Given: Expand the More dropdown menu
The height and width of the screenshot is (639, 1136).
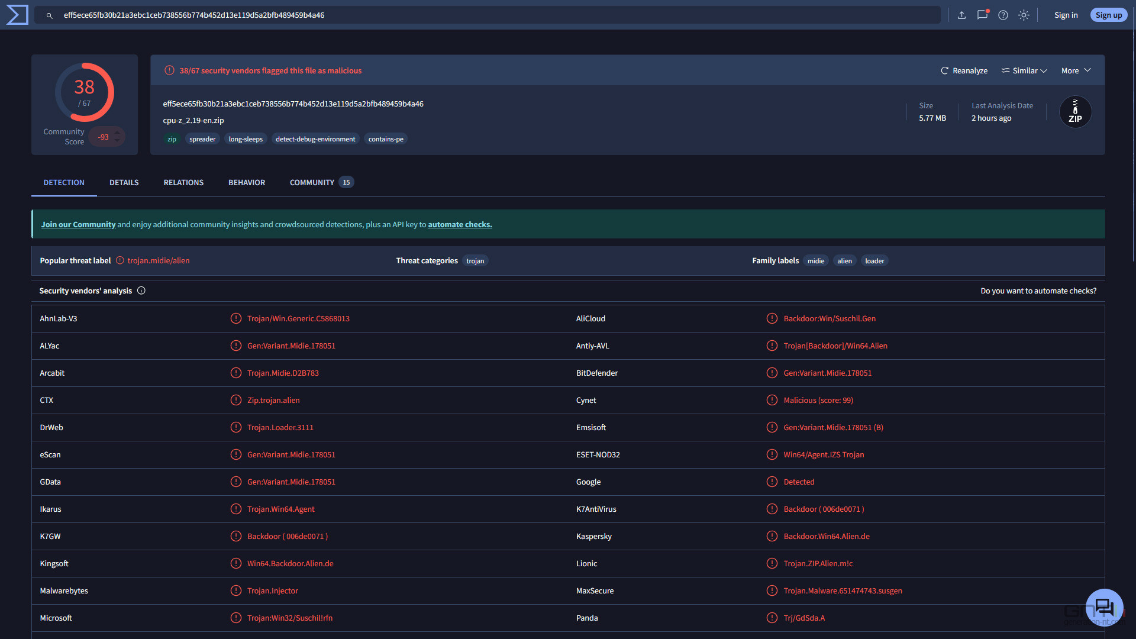Looking at the screenshot, I should 1076,70.
